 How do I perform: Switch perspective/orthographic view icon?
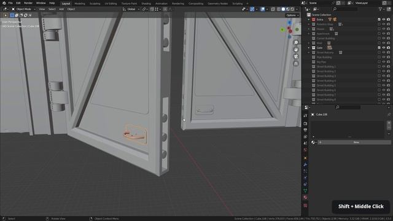(x=296, y=63)
